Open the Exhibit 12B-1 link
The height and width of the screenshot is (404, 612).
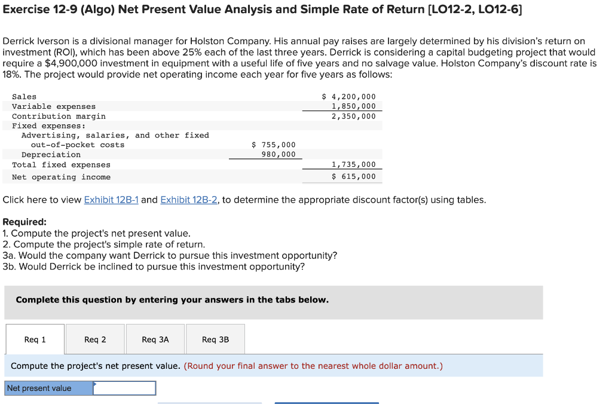coord(111,200)
